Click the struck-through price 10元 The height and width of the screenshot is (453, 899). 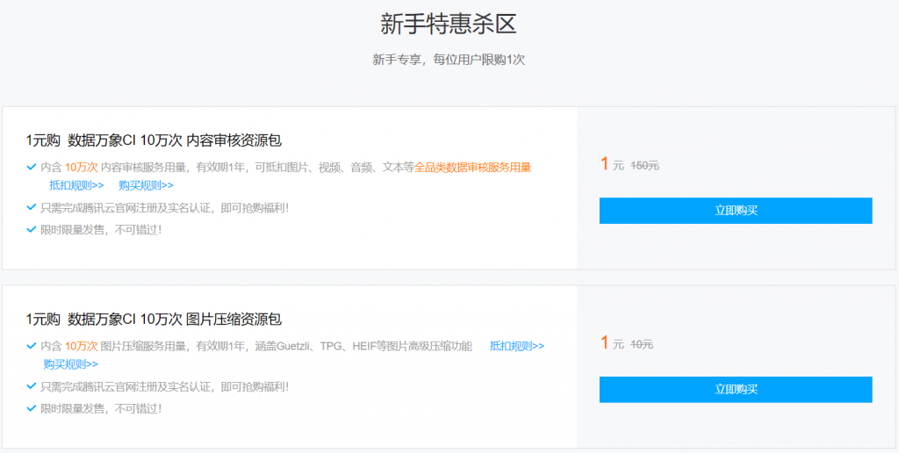(x=642, y=345)
